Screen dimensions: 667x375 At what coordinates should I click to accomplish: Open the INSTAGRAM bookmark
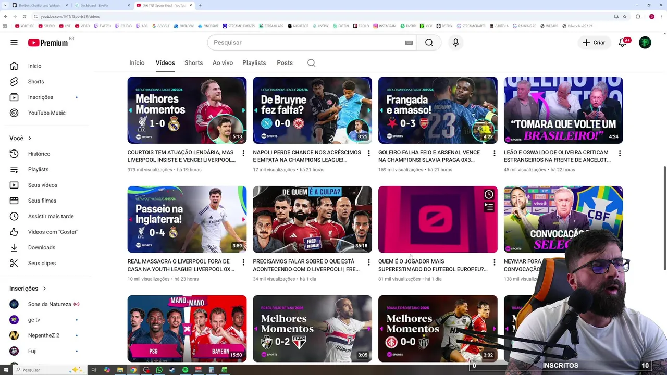[385, 26]
